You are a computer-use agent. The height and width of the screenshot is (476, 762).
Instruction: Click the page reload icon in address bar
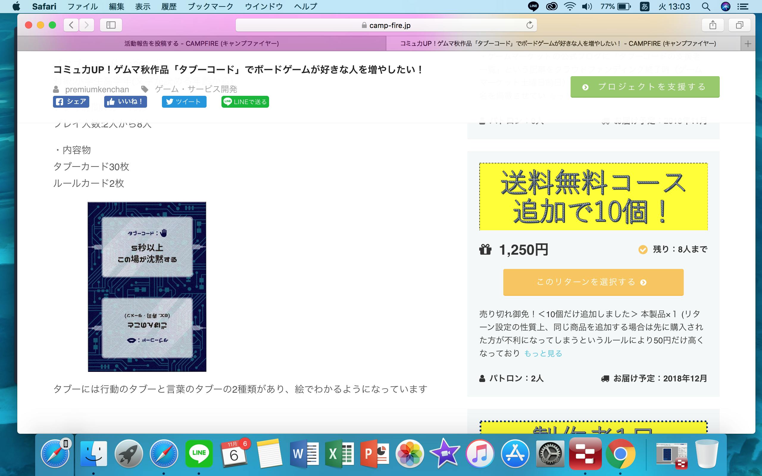point(530,25)
